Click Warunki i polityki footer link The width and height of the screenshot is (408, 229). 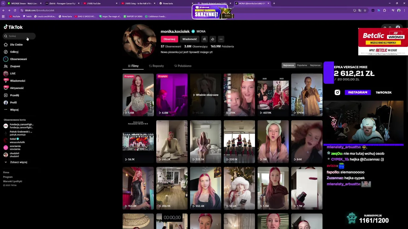pyautogui.click(x=12, y=181)
